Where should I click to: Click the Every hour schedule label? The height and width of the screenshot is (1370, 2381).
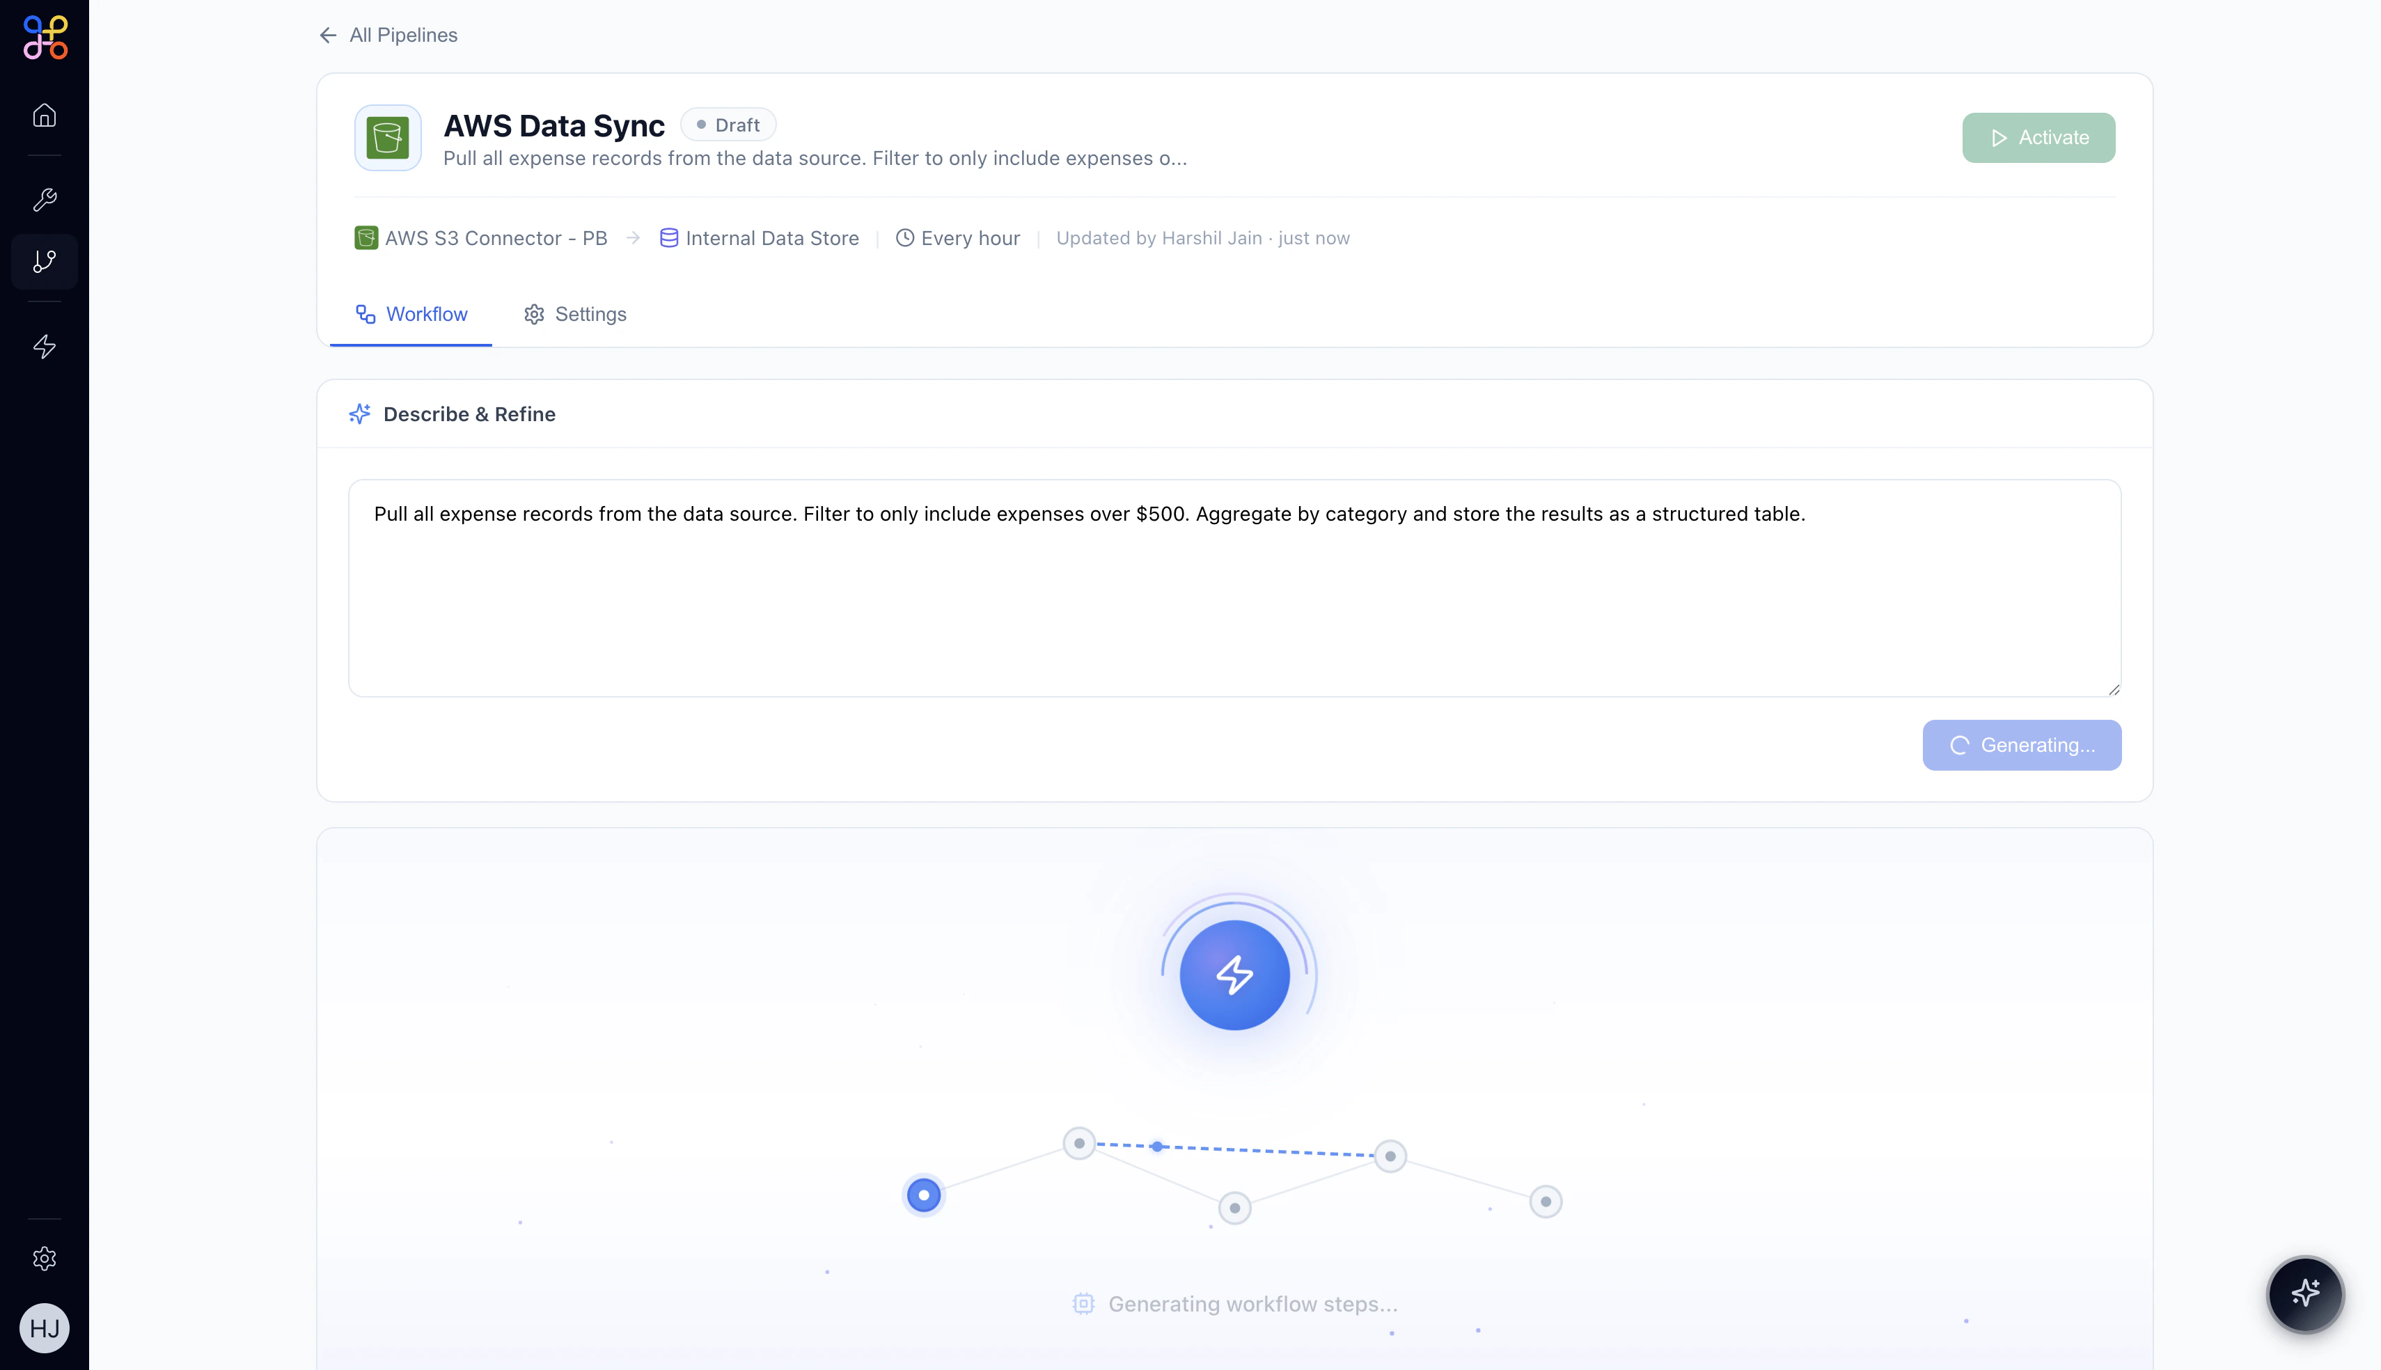[958, 238]
